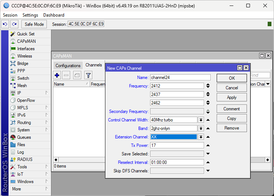
Task: Expand the Windows submenu
Action: click(47, 182)
